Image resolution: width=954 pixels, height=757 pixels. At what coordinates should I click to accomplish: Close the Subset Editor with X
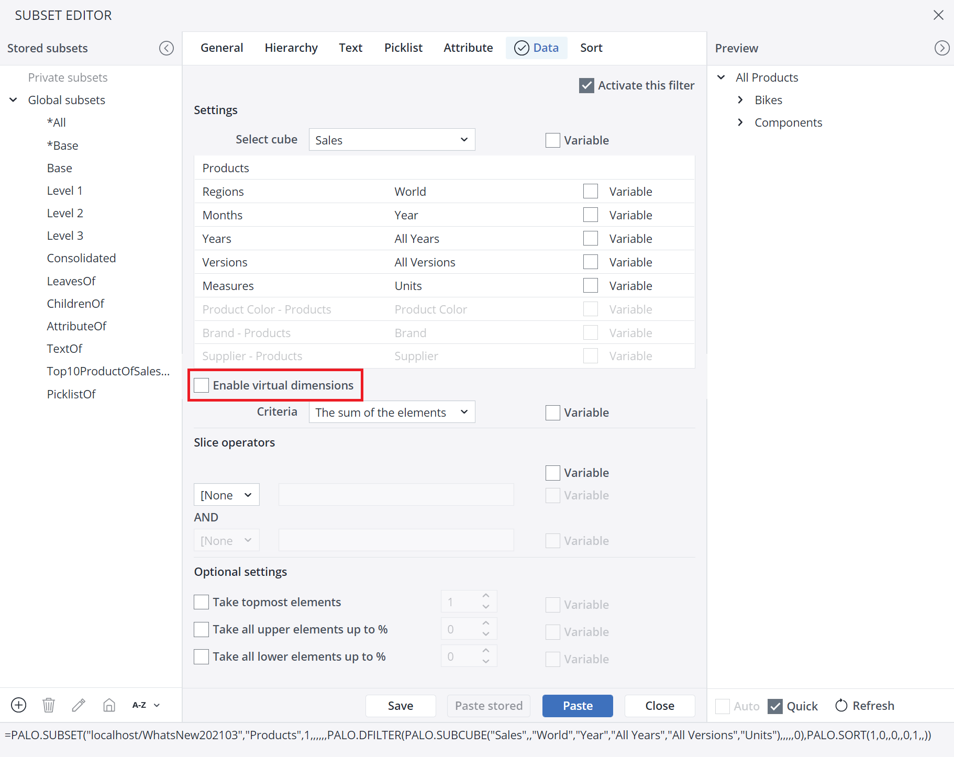tap(938, 15)
